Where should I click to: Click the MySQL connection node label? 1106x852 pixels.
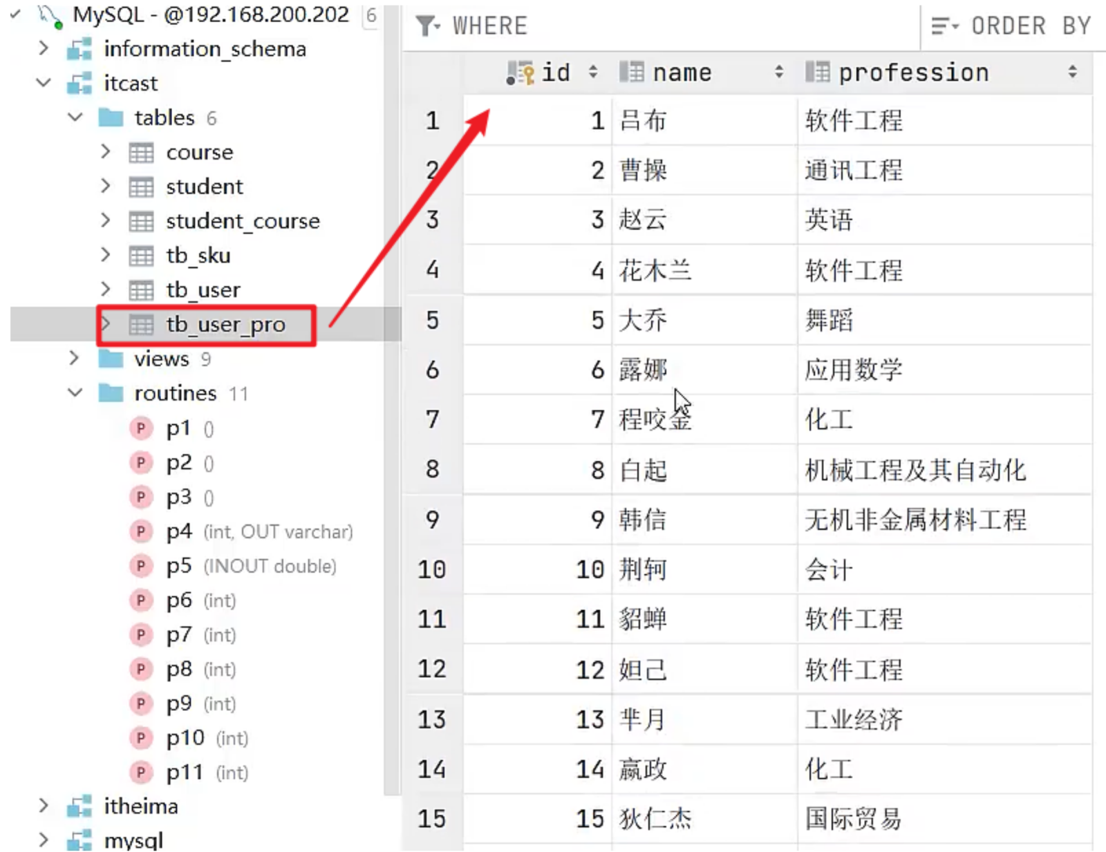tap(211, 15)
